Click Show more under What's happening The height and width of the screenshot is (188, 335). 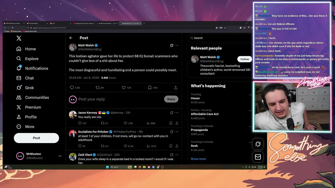(x=198, y=159)
